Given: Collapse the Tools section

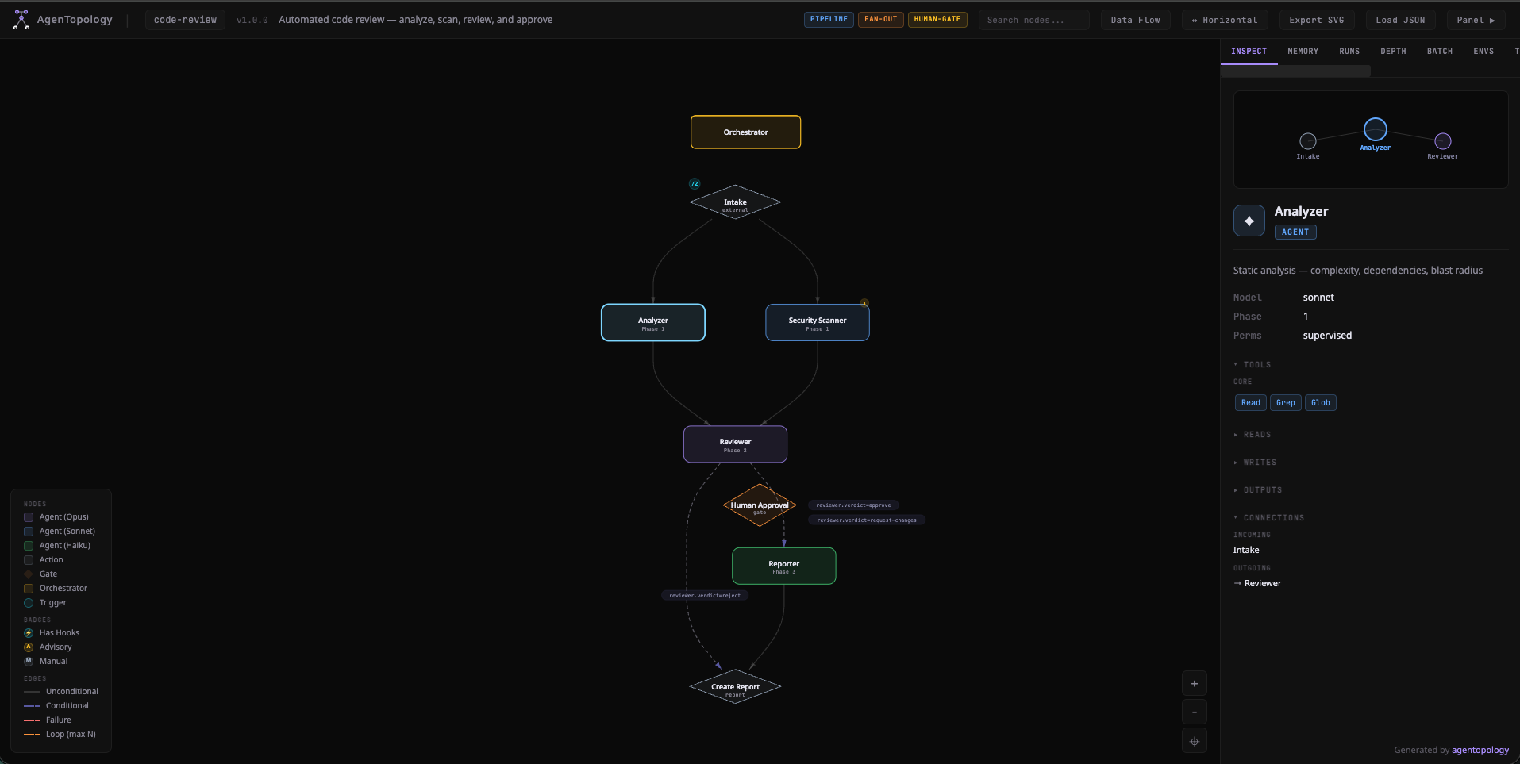Looking at the screenshot, I should click(x=1253, y=365).
